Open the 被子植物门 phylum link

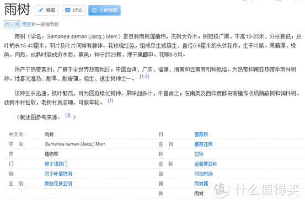point(56,164)
